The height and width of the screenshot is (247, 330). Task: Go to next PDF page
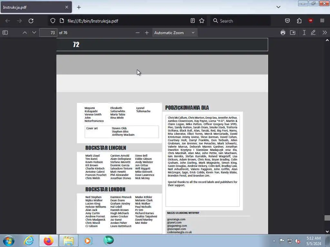pos(34,32)
